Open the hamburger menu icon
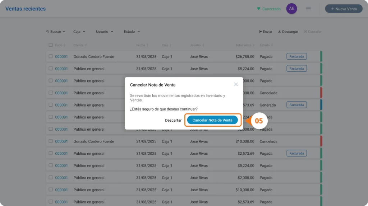This screenshot has width=368, height=206. pyautogui.click(x=308, y=9)
